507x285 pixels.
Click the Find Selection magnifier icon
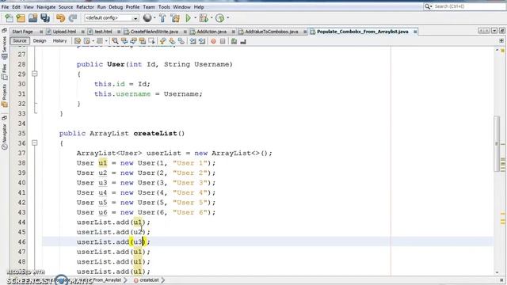(x=115, y=41)
